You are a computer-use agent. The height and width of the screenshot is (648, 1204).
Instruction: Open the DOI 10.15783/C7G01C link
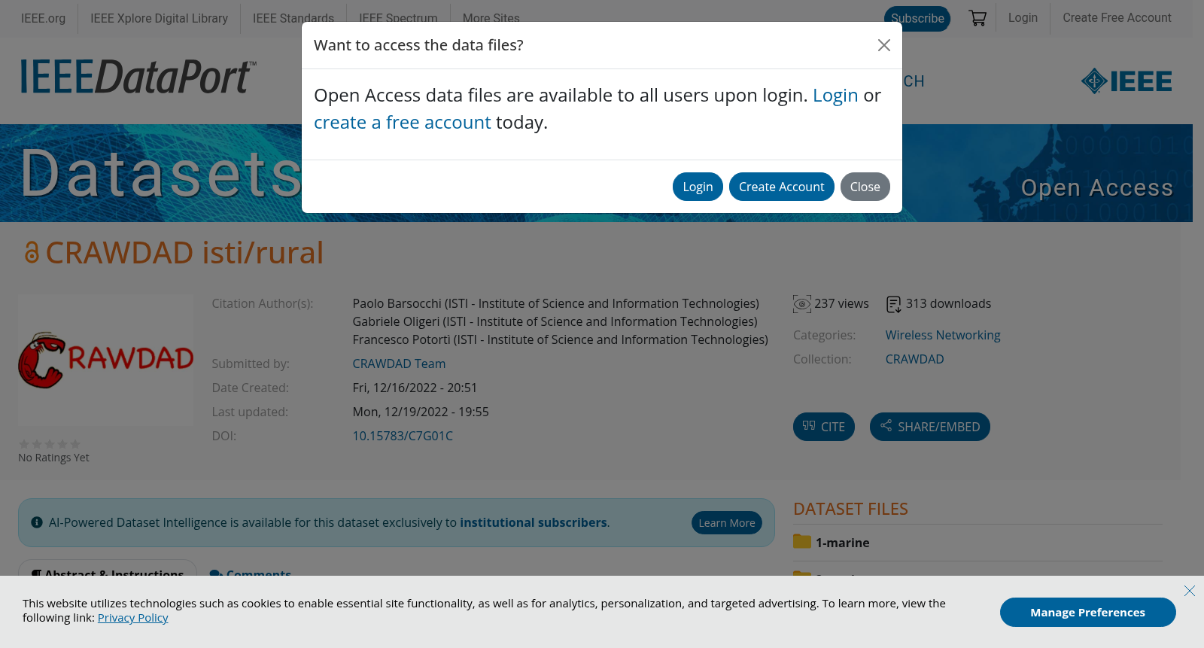point(403,436)
